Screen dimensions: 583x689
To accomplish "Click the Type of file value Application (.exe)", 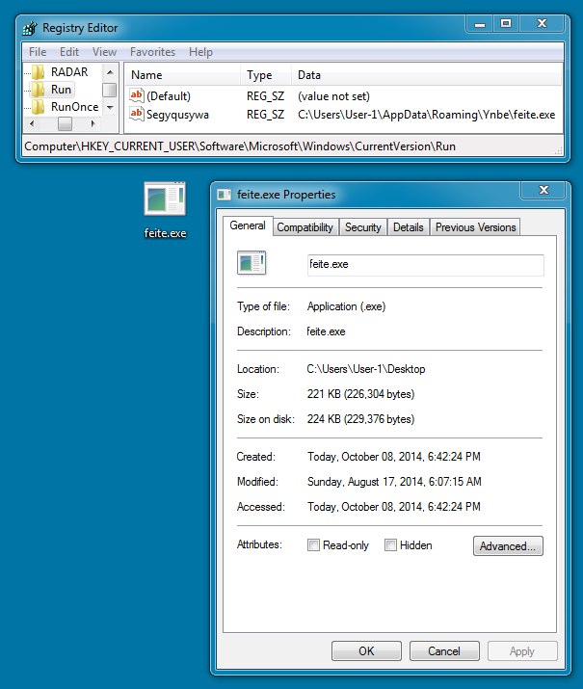I will click(x=346, y=306).
